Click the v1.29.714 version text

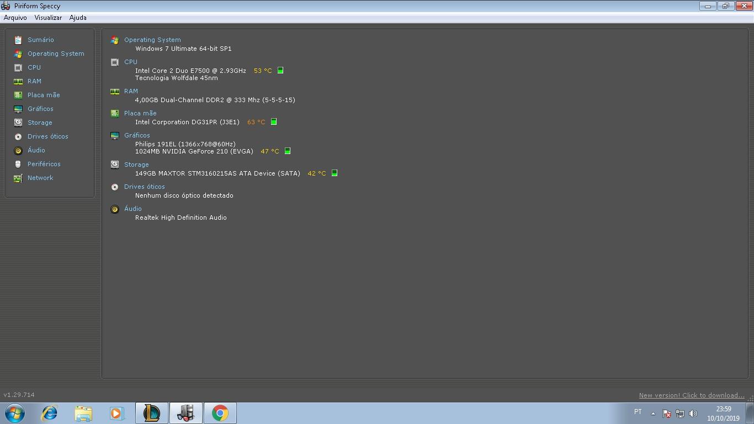click(x=19, y=395)
